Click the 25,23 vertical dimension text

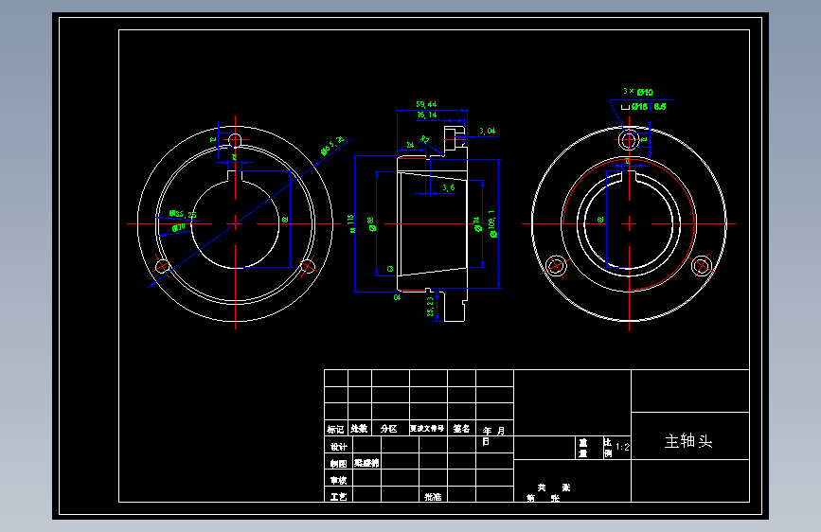[x=431, y=307]
